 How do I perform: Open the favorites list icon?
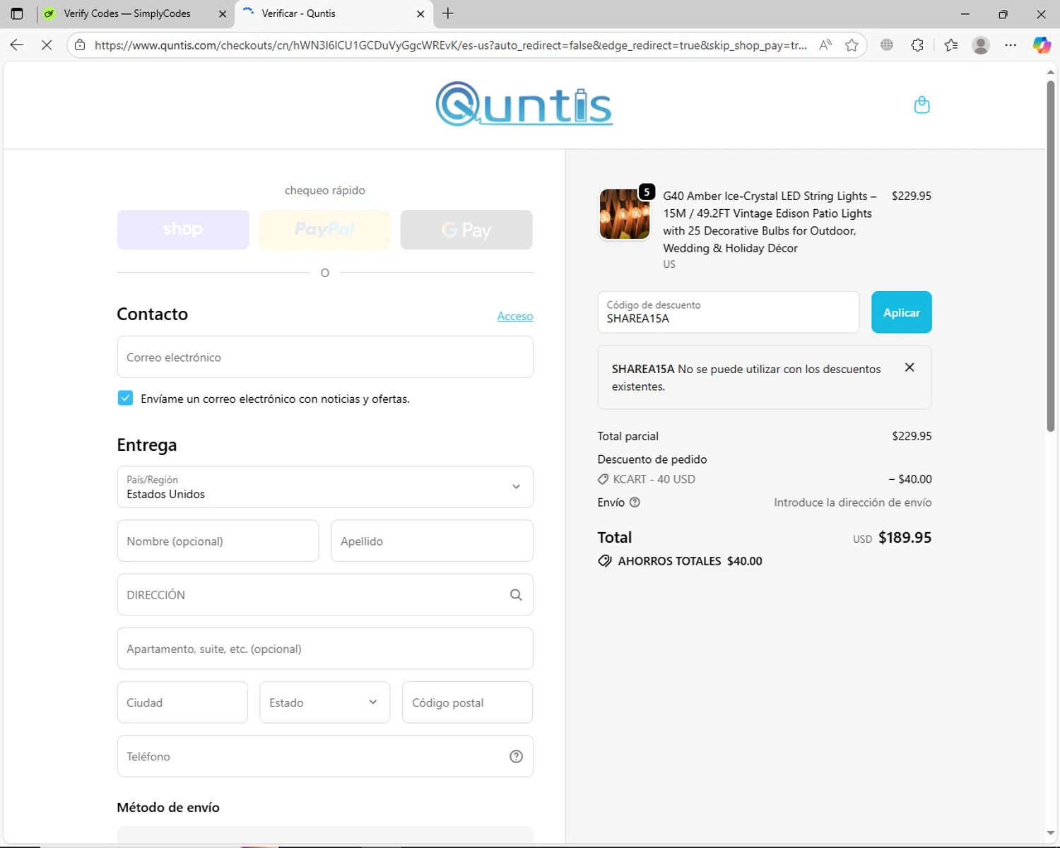(951, 45)
